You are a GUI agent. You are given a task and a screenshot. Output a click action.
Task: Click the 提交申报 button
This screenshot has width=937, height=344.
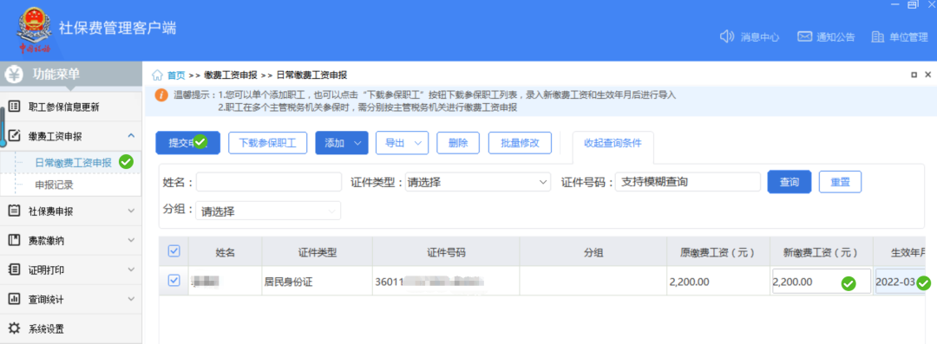click(x=188, y=143)
